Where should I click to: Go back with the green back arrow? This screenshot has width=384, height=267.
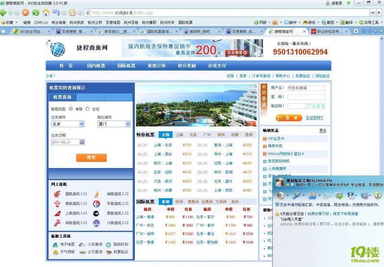tap(3, 12)
